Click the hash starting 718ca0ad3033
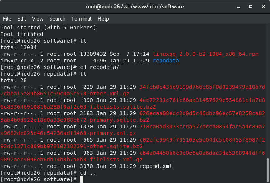 [x=202, y=127]
